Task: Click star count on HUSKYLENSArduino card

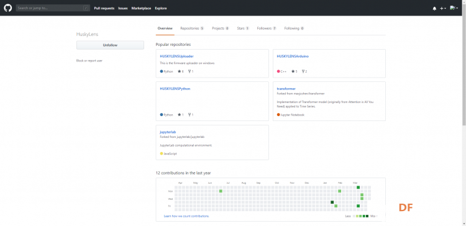Action: tap(295, 71)
